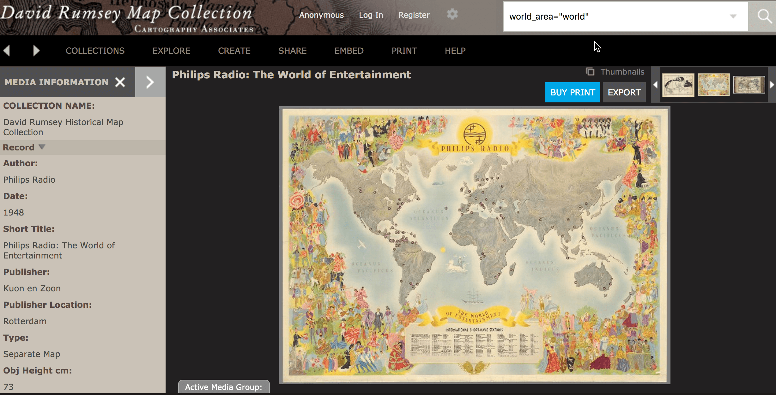Click the EXPORT button
Screen dimensions: 776x395
(624, 92)
